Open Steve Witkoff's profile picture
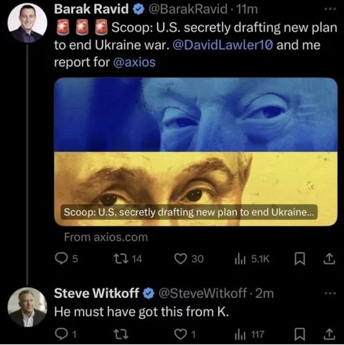344x345 pixels. [28, 308]
